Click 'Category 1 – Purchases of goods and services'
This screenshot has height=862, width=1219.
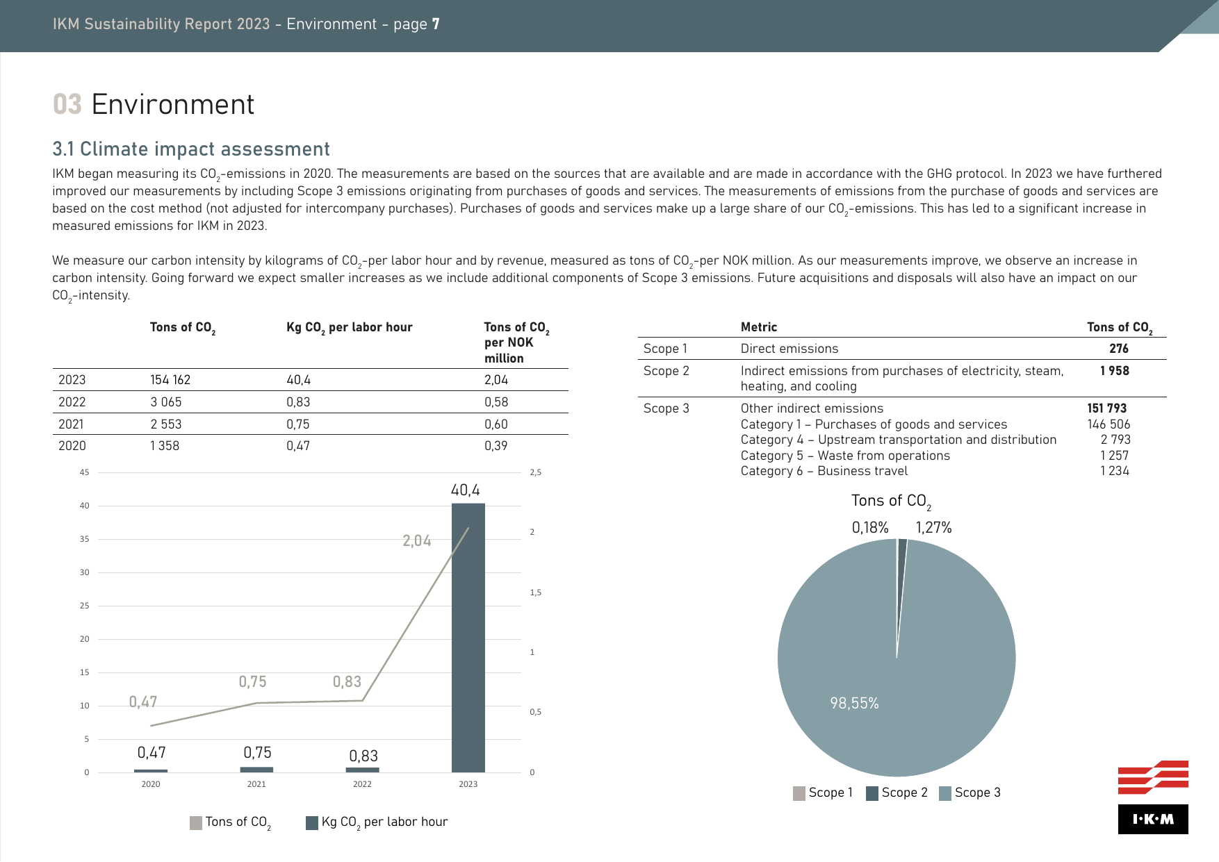874,424
